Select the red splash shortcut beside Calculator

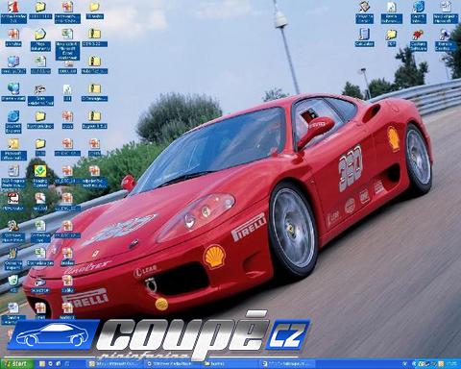tap(418, 39)
